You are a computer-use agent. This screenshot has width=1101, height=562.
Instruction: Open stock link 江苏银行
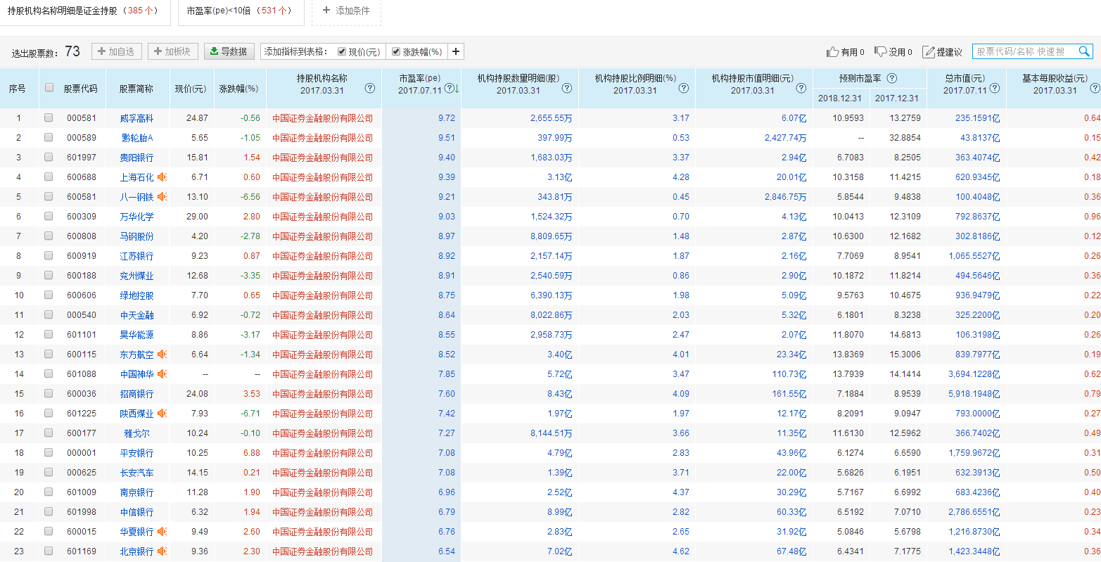click(136, 256)
